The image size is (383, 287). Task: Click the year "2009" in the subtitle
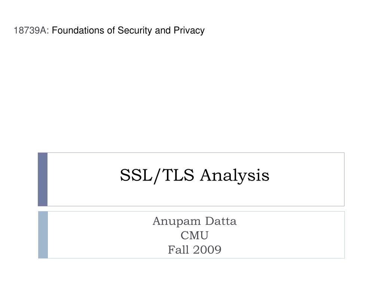[x=207, y=250]
